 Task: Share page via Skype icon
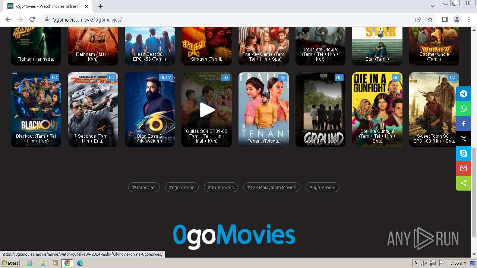point(464,153)
